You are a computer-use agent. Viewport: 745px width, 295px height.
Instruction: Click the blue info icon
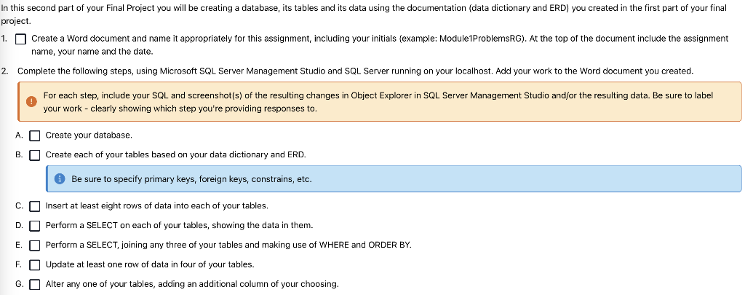60,179
